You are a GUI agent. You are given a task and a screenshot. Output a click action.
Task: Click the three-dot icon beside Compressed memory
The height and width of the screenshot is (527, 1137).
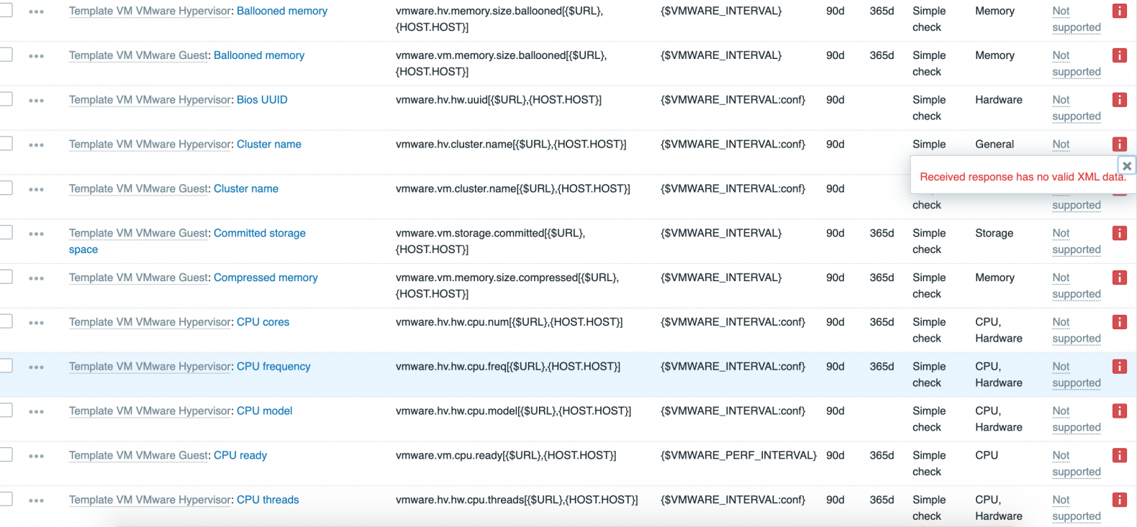coord(37,278)
